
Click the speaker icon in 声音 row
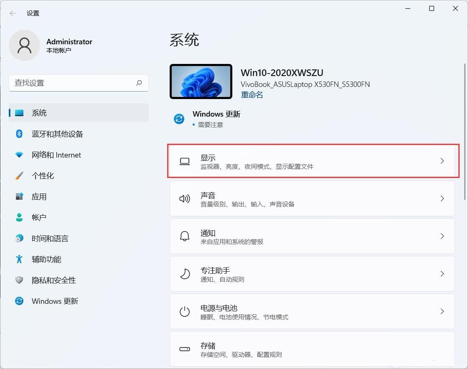184,198
